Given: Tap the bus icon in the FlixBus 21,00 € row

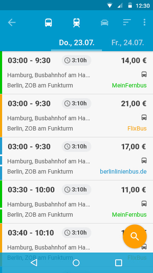Looking at the screenshot, I should 144,117.
